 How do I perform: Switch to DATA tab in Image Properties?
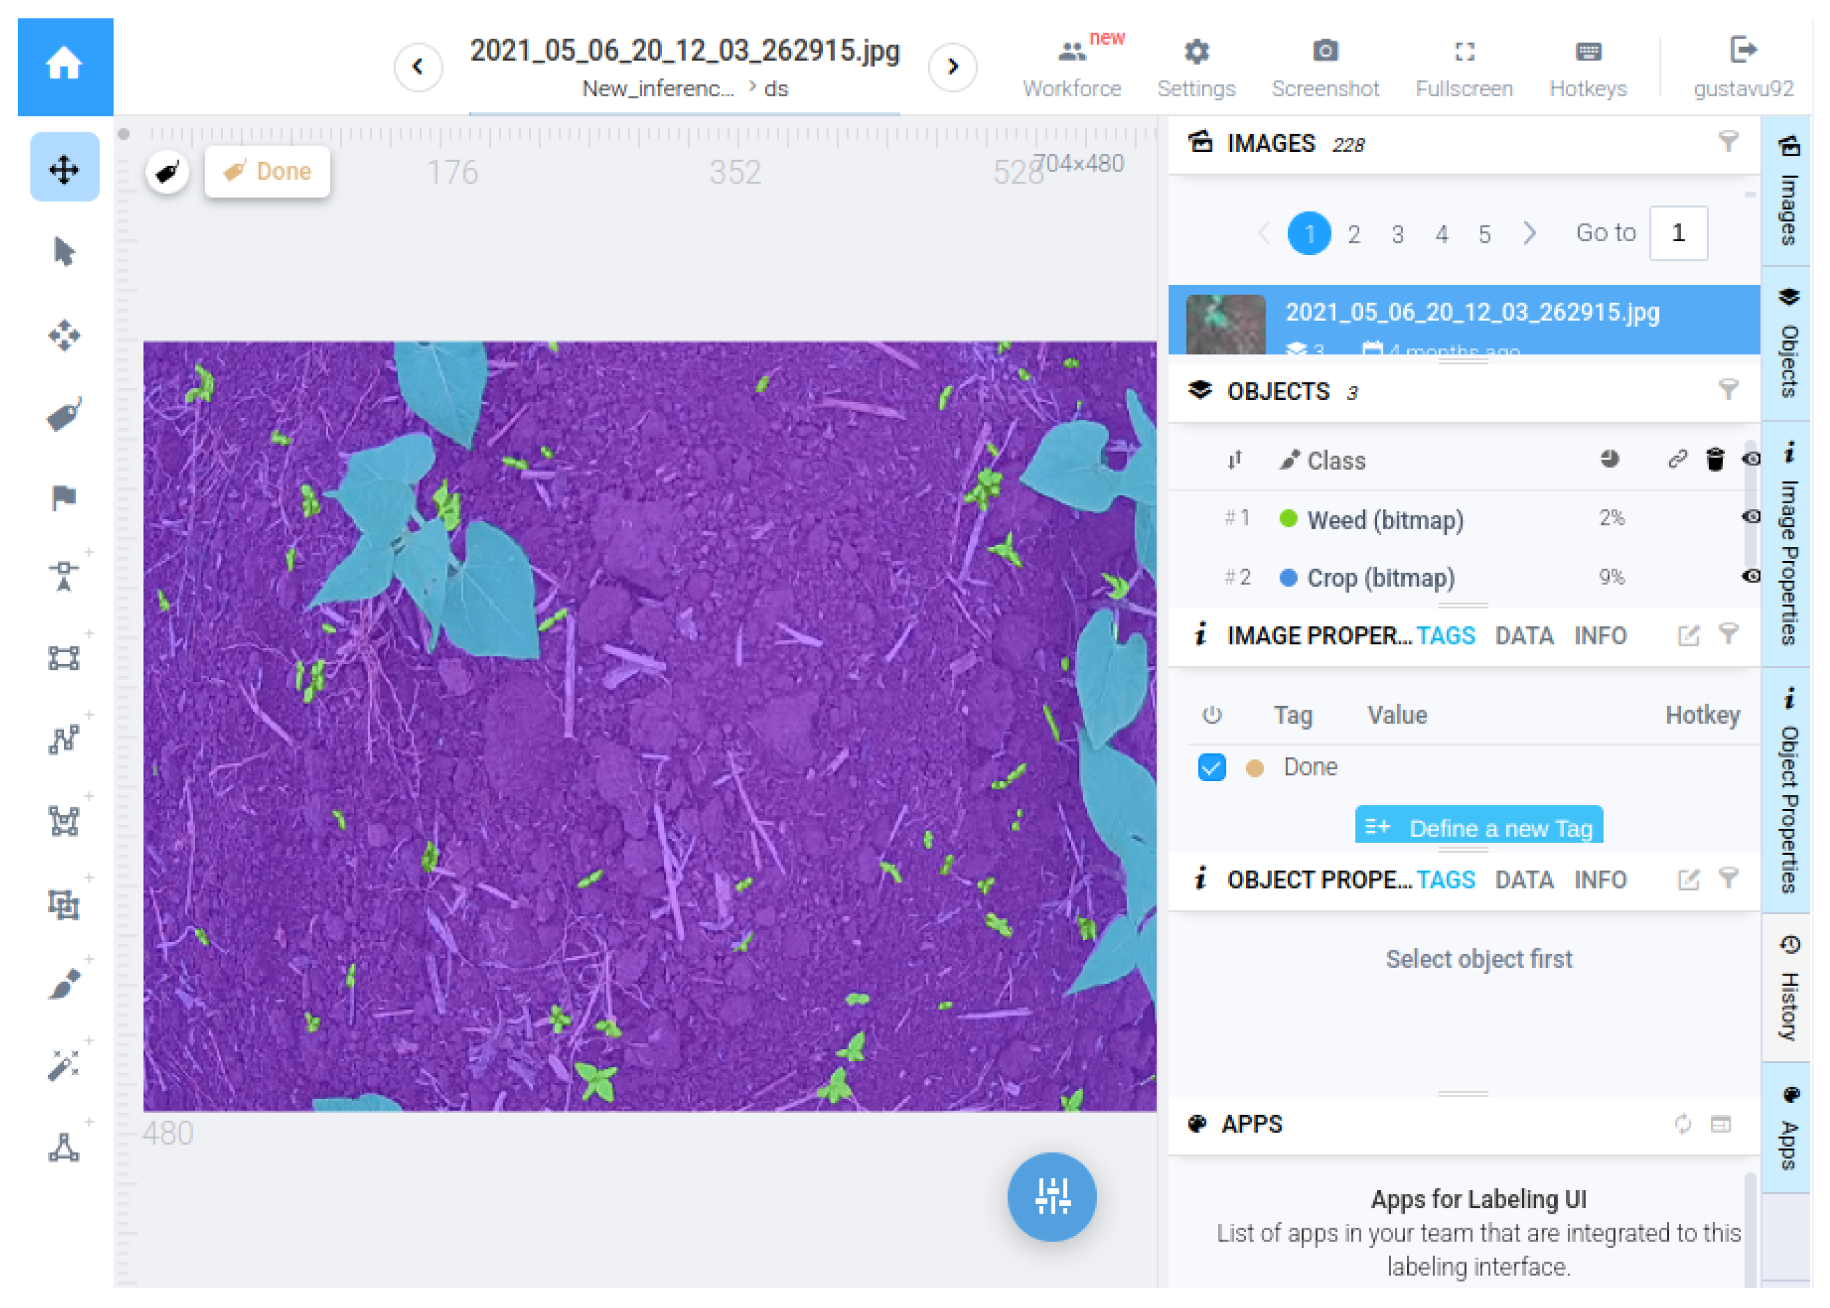tap(1525, 636)
